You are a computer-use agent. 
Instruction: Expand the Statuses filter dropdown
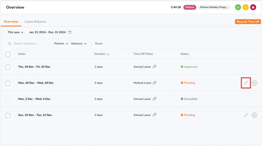(x=78, y=44)
